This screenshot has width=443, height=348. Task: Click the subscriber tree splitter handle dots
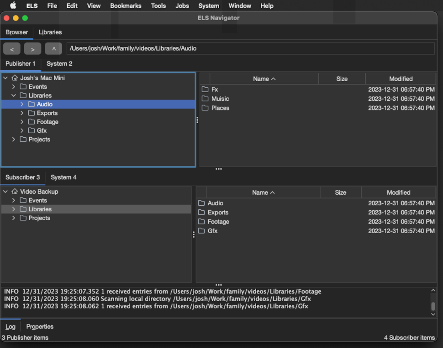pos(194,234)
